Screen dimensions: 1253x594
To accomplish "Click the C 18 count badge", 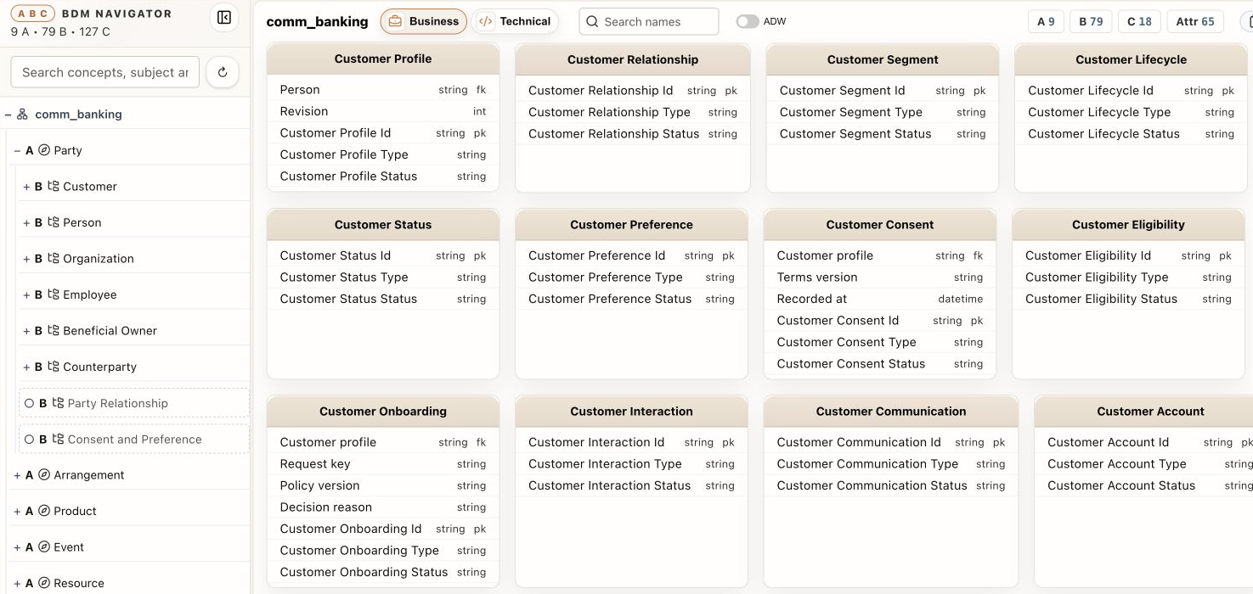I will (x=1140, y=21).
